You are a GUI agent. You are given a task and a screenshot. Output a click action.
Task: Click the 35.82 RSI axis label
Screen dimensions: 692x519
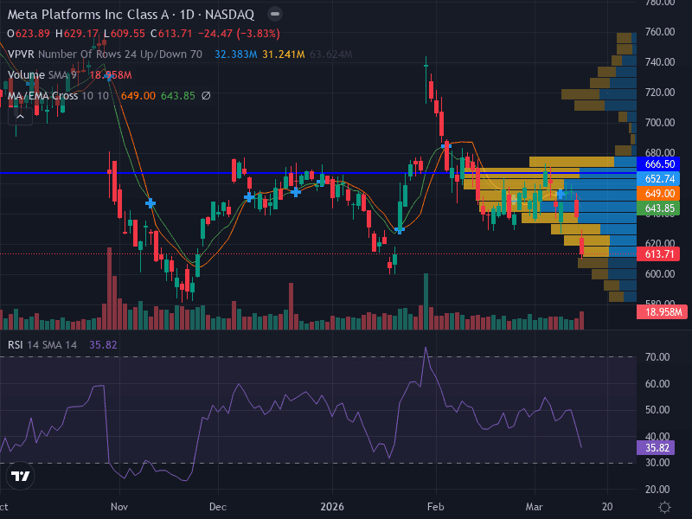657,447
